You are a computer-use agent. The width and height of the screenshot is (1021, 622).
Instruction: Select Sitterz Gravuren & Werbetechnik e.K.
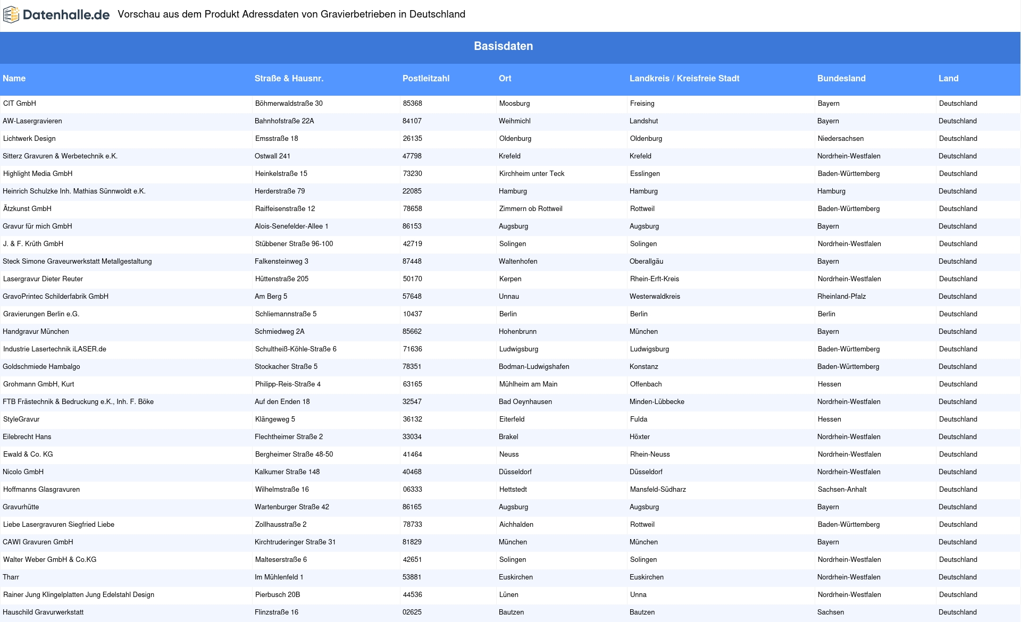coord(60,156)
